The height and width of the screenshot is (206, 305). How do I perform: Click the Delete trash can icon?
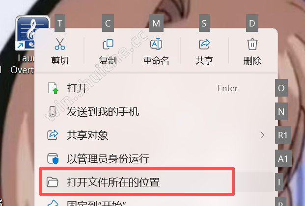click(252, 44)
